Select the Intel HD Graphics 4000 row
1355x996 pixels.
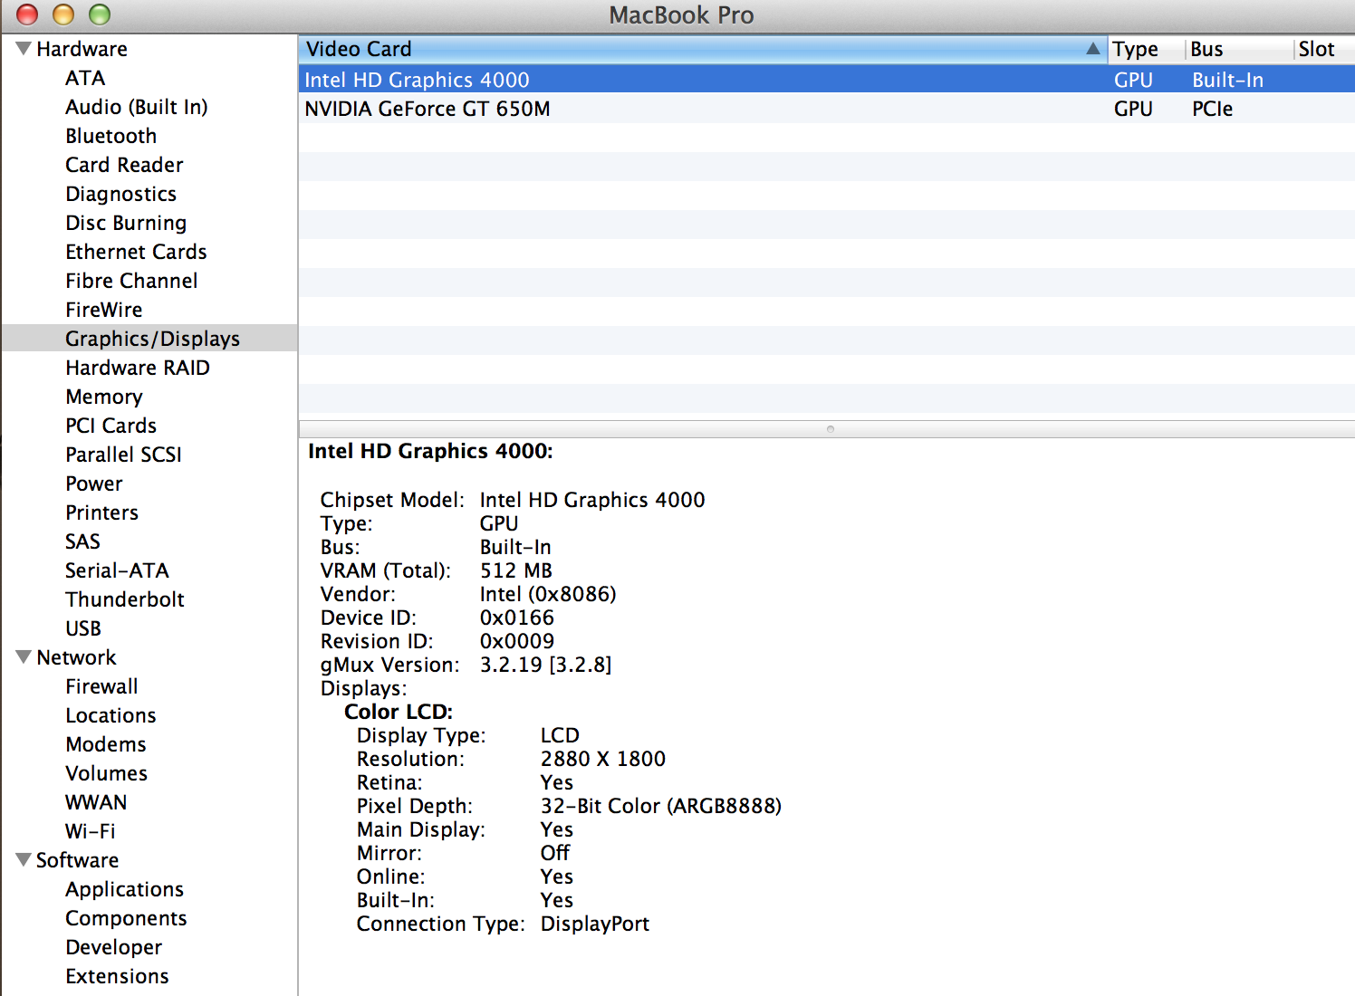pyautogui.click(x=827, y=80)
